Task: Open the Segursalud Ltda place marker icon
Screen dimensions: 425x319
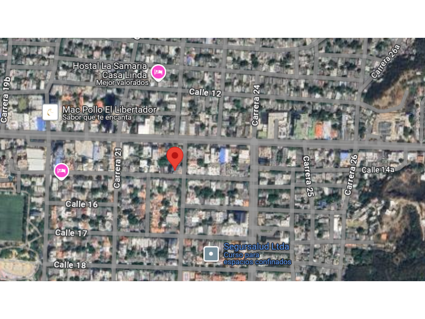Action: (x=211, y=254)
